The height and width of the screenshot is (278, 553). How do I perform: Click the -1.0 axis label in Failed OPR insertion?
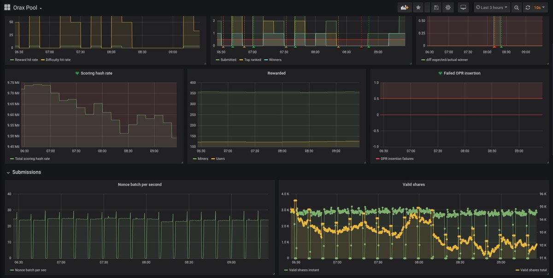(x=376, y=146)
